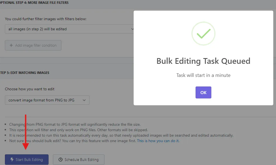276x165 pixels.
Task: Click the 'Choose how you want to edit' label
Action: point(29,89)
